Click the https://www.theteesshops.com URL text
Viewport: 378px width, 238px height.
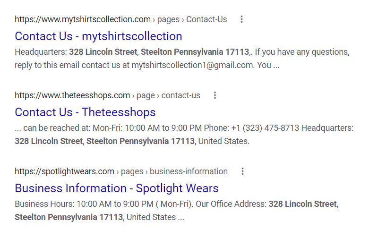coord(72,95)
